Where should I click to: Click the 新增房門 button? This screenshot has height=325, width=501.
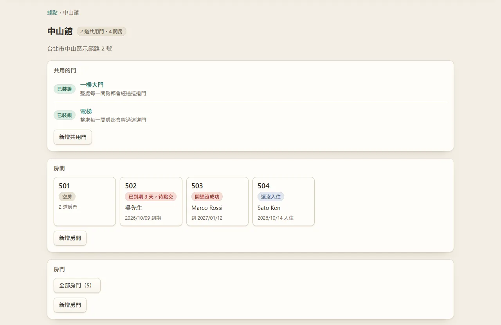(70, 305)
